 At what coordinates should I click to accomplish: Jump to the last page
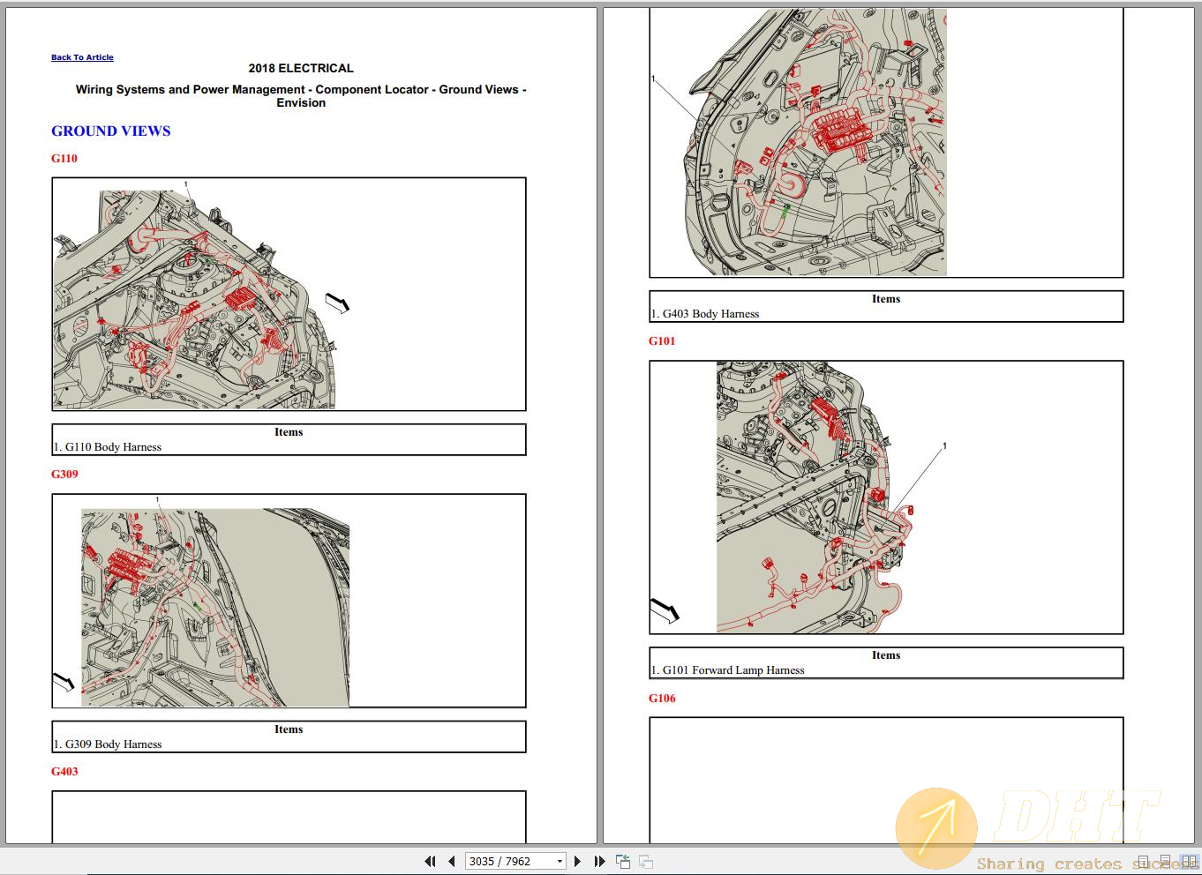[599, 861]
